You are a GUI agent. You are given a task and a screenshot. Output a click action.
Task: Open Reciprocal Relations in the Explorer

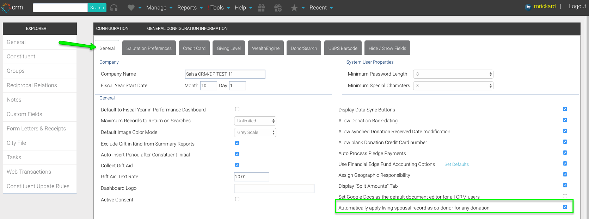(x=40, y=85)
